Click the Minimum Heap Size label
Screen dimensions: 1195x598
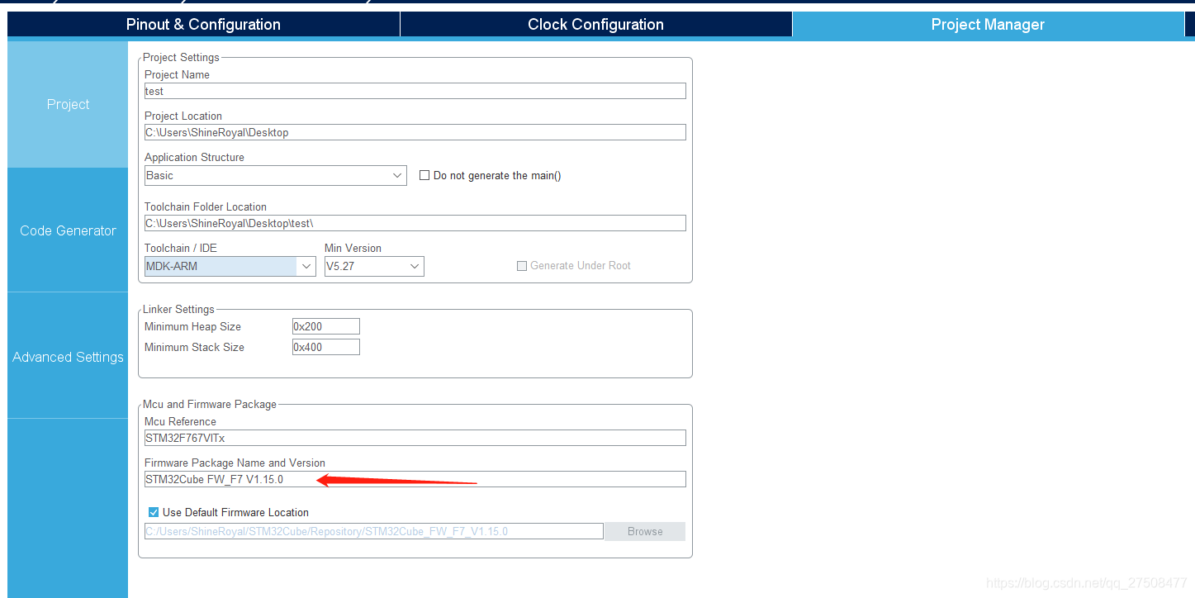[192, 326]
